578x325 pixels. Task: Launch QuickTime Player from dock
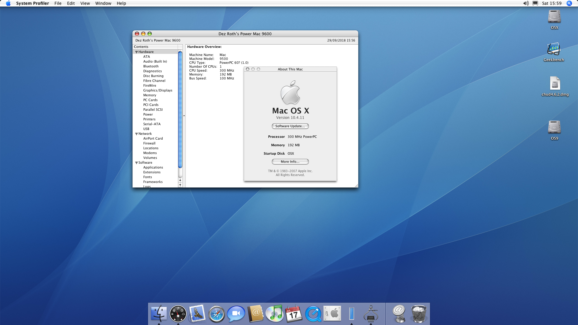(313, 314)
